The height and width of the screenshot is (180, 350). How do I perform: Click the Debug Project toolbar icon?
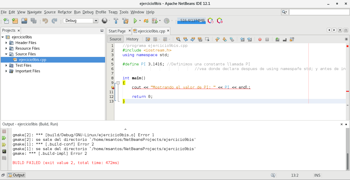tap(155, 21)
